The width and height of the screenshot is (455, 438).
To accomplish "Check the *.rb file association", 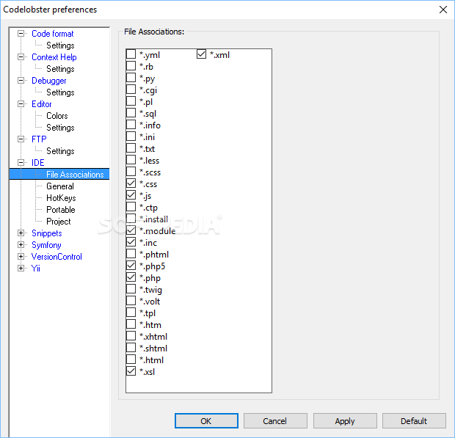I will pyautogui.click(x=131, y=66).
